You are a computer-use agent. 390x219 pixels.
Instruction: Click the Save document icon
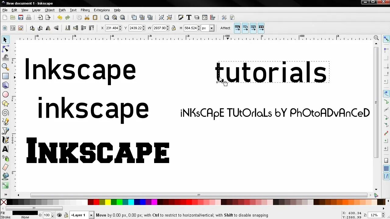(x=21, y=18)
